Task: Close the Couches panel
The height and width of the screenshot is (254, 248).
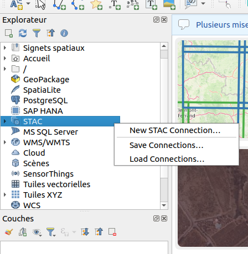Action: pyautogui.click(x=164, y=219)
